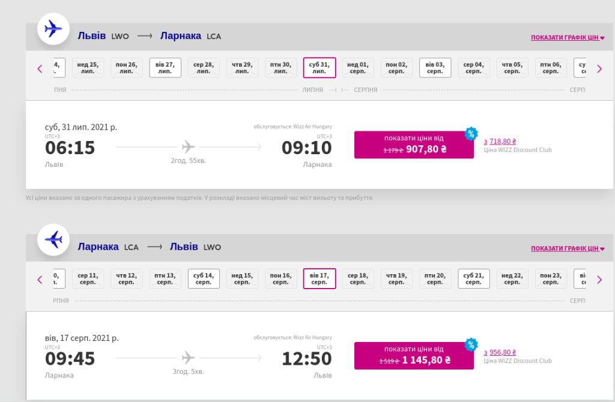Show prices from 907,80 ₴ for outbound
615x402 pixels.
[x=414, y=145]
